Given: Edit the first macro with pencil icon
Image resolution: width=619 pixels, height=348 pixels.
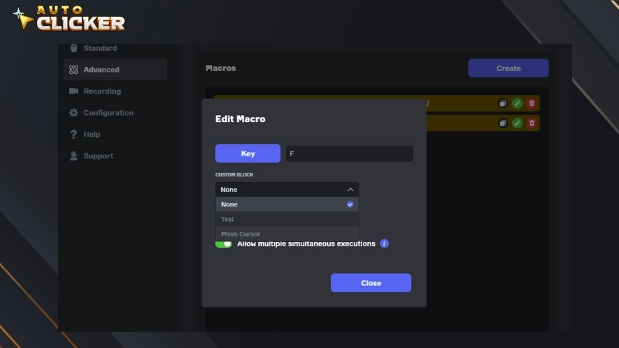Looking at the screenshot, I should (x=517, y=103).
